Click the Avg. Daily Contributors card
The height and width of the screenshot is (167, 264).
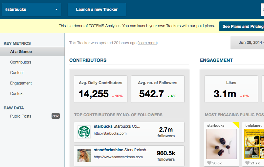click(x=101, y=89)
